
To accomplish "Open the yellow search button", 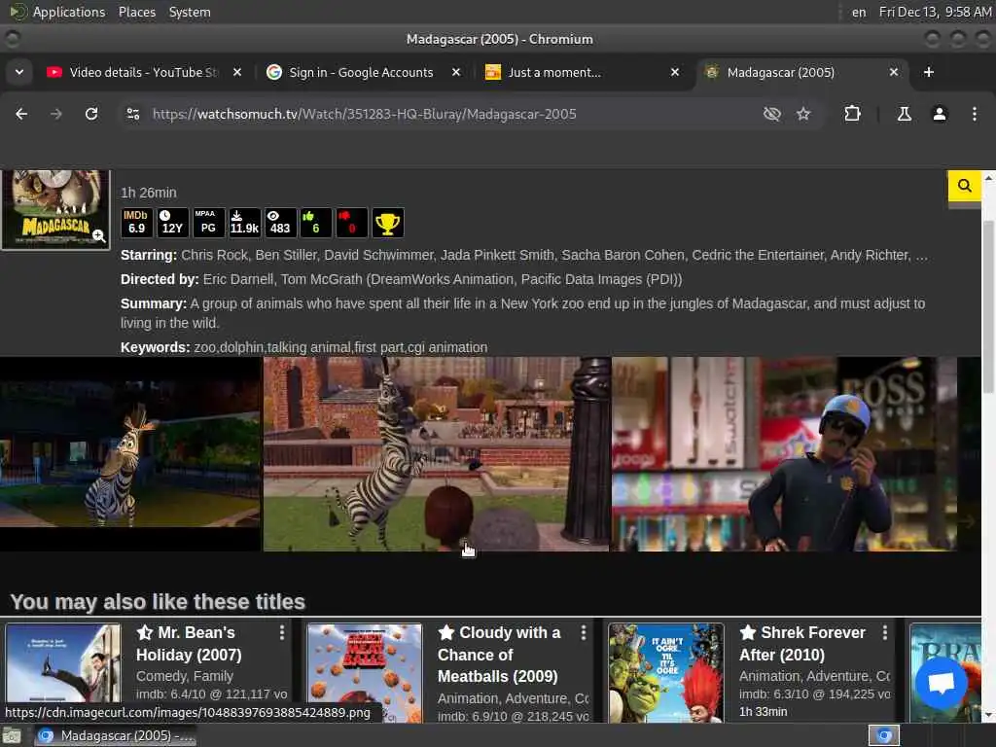I will pos(964,186).
